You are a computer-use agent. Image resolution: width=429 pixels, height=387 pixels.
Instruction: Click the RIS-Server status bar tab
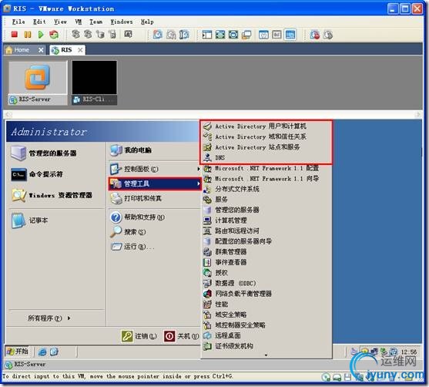(x=25, y=365)
